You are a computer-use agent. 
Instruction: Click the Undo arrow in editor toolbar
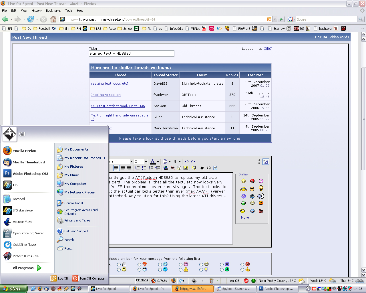pos(186,161)
